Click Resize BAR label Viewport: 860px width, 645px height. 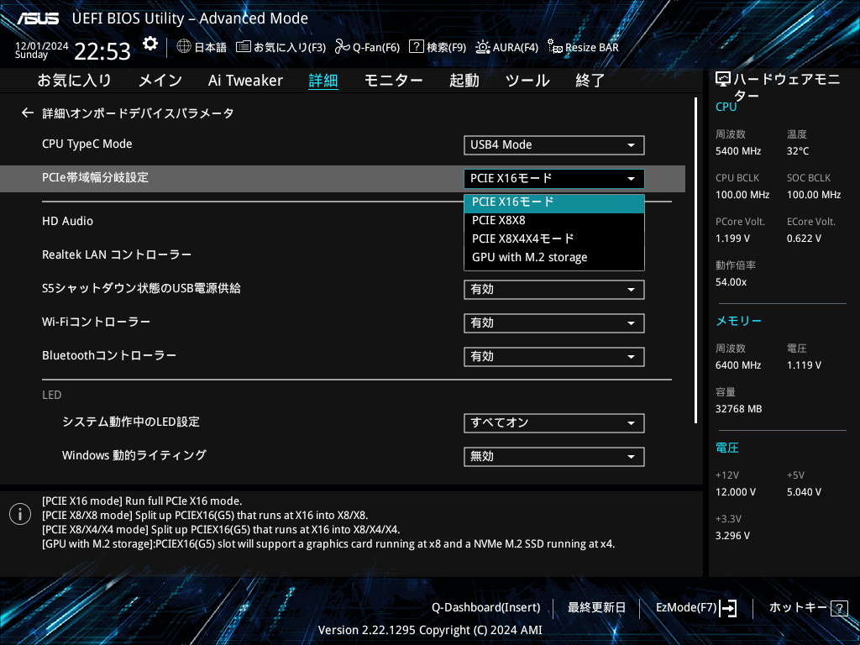tap(592, 48)
